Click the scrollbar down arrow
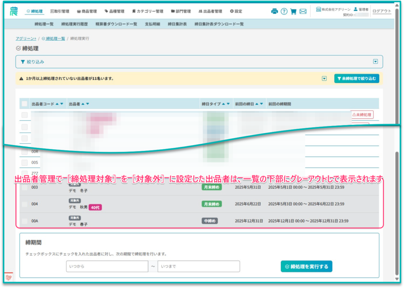Viewport: 404px width, 288px height. tap(397, 279)
